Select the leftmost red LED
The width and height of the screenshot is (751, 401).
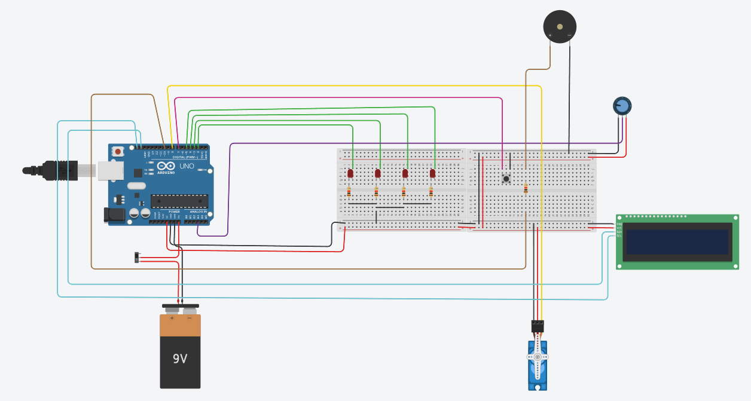pos(350,173)
